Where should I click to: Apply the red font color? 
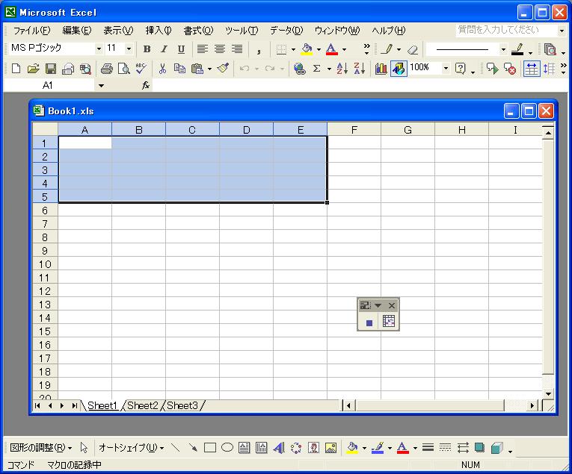click(331, 49)
